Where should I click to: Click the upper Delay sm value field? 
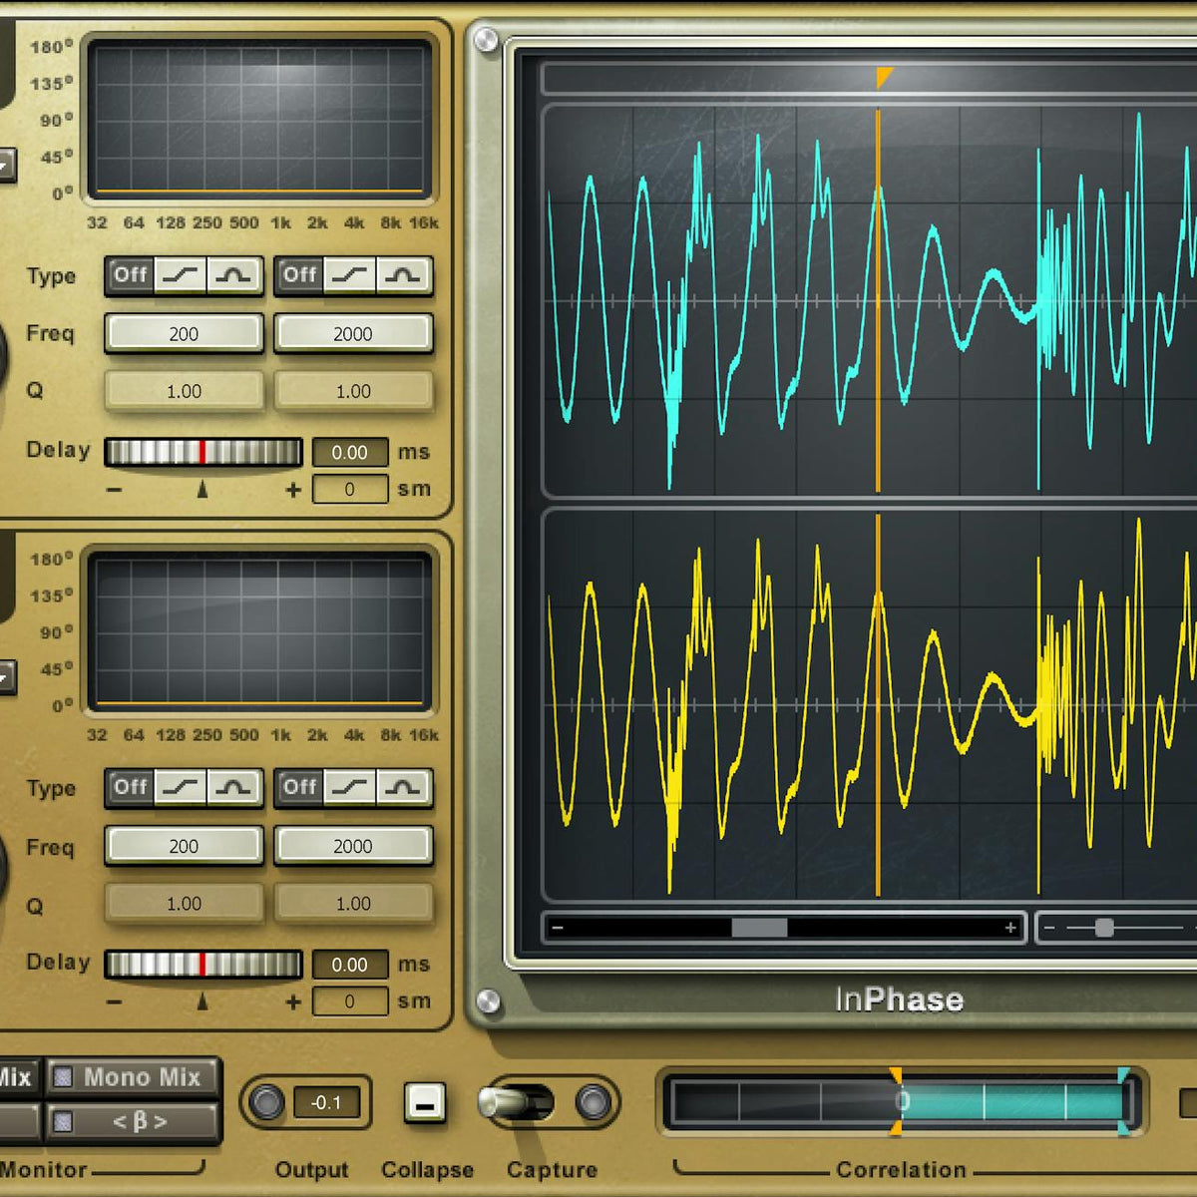(350, 490)
